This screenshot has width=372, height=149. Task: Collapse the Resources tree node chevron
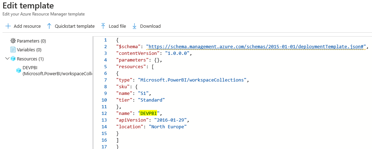[x=8, y=59]
